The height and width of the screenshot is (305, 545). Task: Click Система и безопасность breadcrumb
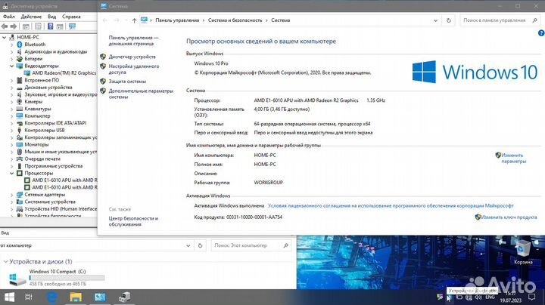click(235, 20)
